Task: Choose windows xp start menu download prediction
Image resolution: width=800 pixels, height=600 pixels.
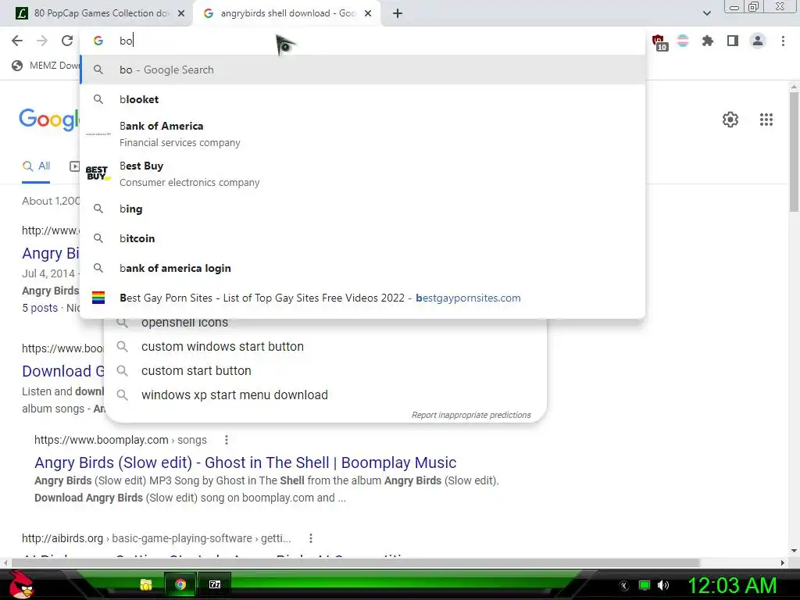Action: (325, 395)
